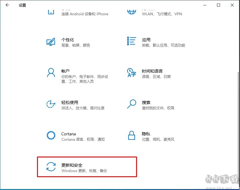Maximize the 设置 window
This screenshot has height=190, width=240.
point(219,5)
